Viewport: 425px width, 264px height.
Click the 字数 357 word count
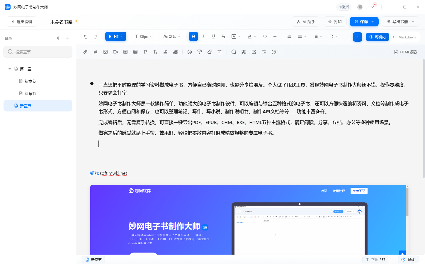pyautogui.click(x=375, y=260)
